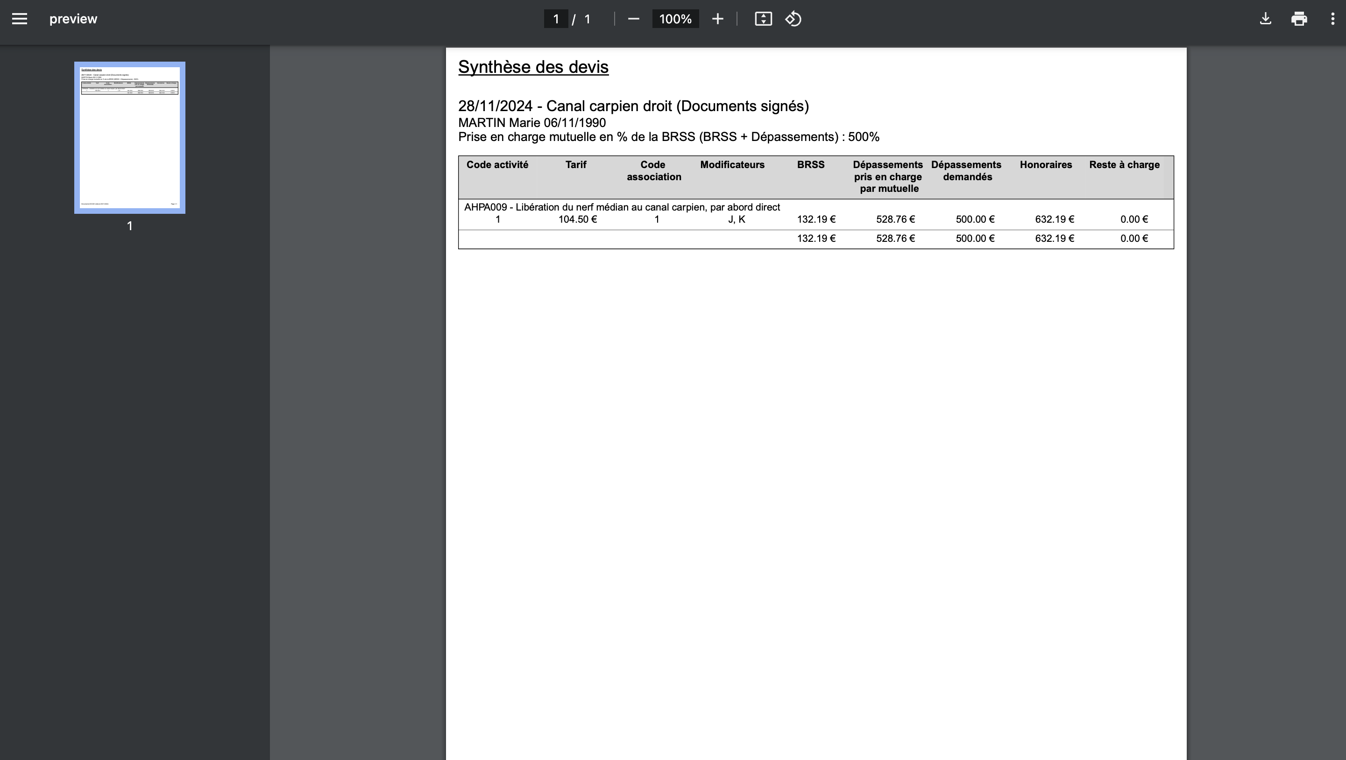Select page 1 thumbnail in sidebar
The width and height of the screenshot is (1346, 760).
coord(129,137)
